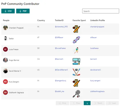The width and height of the screenshot is (121, 107).
Task: Open the @chandnai_SPD Twitter link
Action: pos(61,27)
